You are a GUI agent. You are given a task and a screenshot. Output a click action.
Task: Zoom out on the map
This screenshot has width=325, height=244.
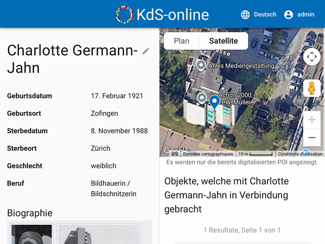point(312,137)
